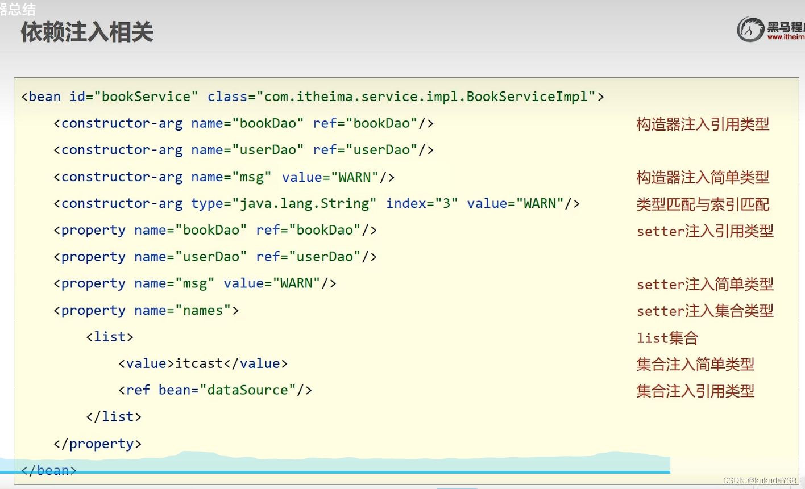Click the ref bean dataSource element
This screenshot has height=489, width=805.
pos(215,390)
